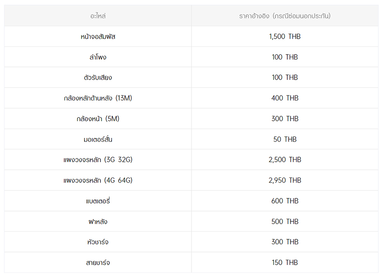Click the 1,500 THB price cell
383x278 pixels.
pos(285,37)
